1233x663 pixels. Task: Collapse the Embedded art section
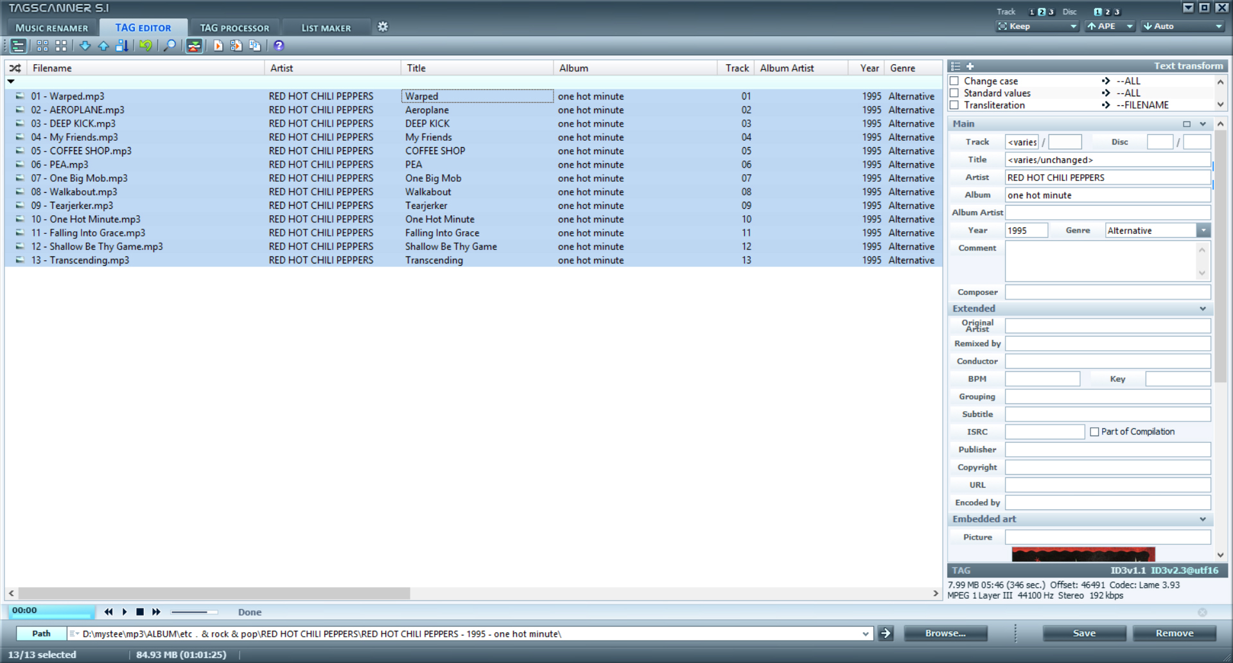click(x=1202, y=519)
